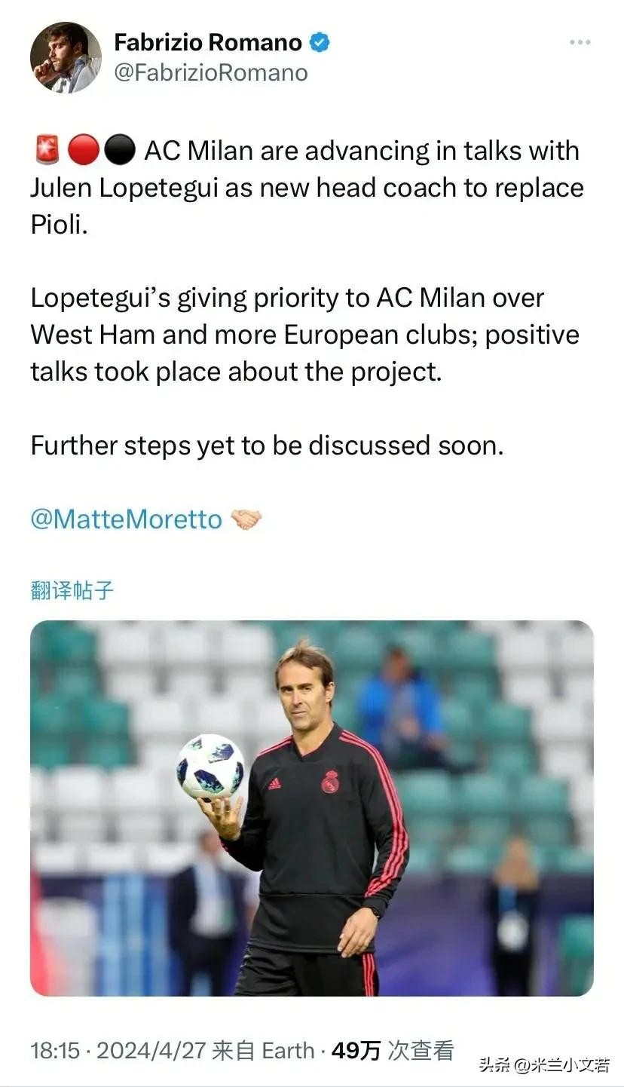Open the @MatteMoretto mention
The image size is (624, 1087).
[x=126, y=519]
